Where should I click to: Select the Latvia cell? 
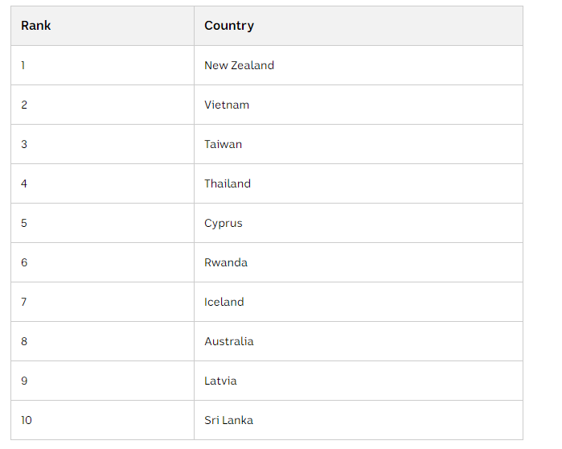(359, 381)
